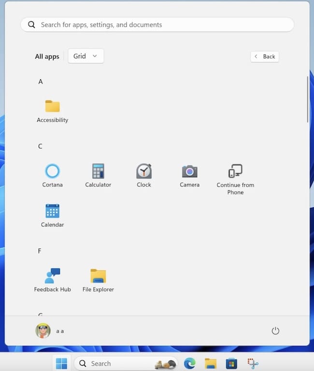Screen dimensions: 314x371
Task: Click the taskbar Search box
Action: pyautogui.click(x=126, y=363)
